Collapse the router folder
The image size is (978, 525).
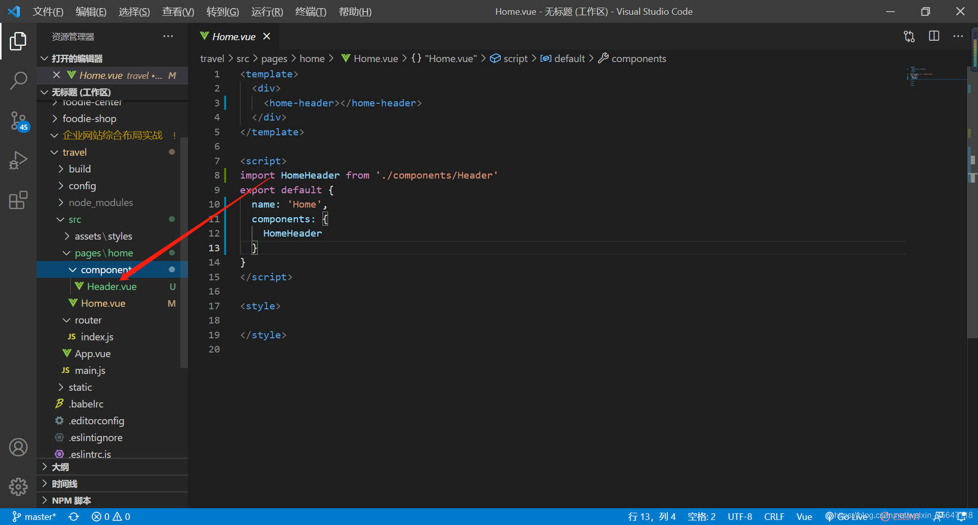(112, 320)
